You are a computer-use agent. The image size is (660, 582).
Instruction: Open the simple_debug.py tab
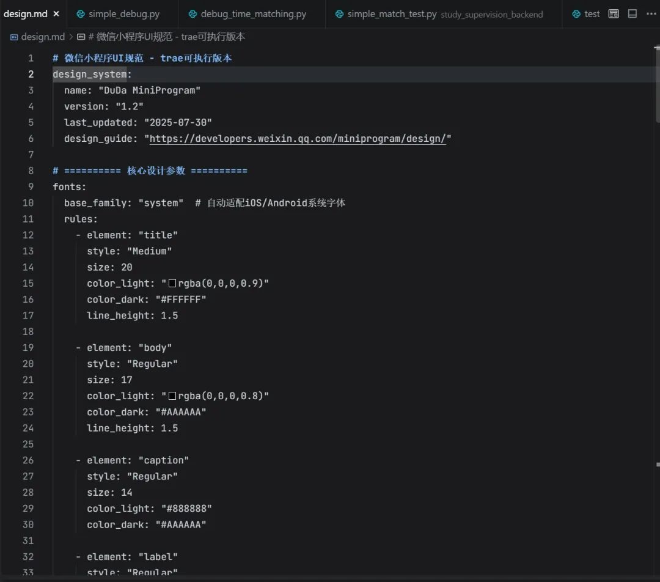[123, 14]
